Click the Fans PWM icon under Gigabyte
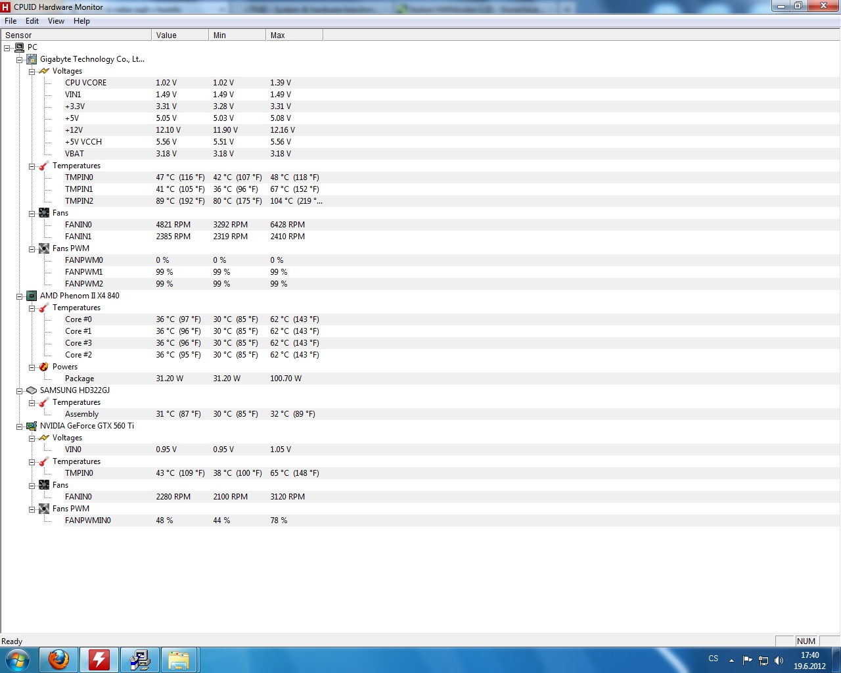Screen dimensions: 841x673 tap(44, 248)
